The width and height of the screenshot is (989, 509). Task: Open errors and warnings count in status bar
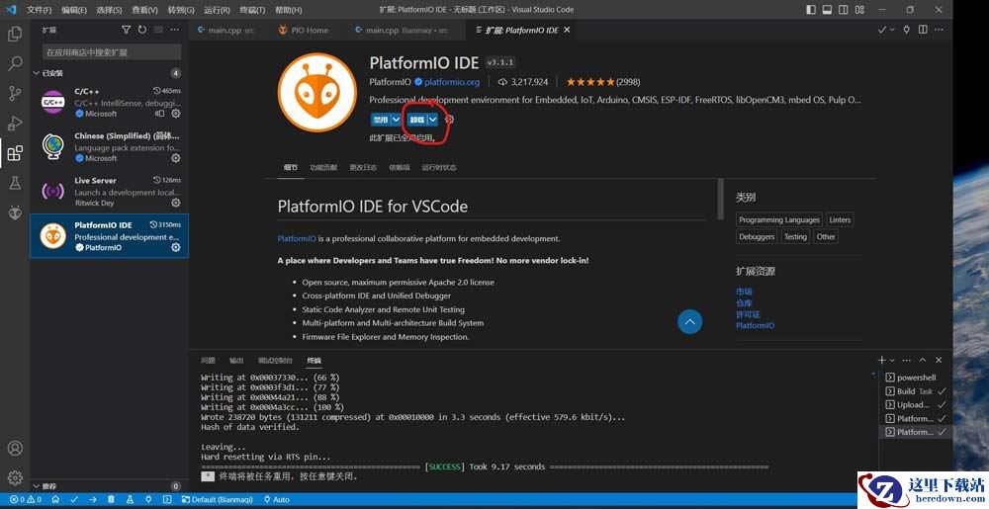pyautogui.click(x=26, y=499)
